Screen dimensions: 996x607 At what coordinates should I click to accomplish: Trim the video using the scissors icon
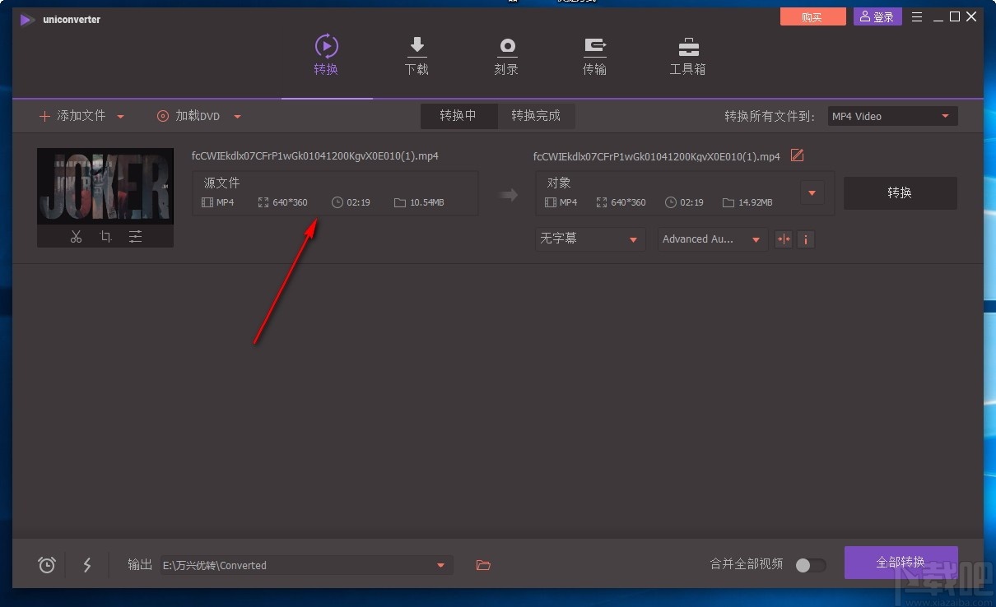click(x=76, y=236)
